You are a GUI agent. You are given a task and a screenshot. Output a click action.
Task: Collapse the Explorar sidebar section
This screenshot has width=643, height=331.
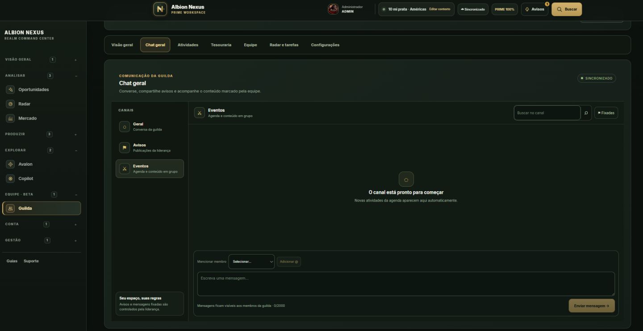(x=76, y=151)
